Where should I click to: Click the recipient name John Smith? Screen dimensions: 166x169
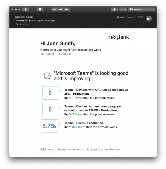[x=25, y=24]
